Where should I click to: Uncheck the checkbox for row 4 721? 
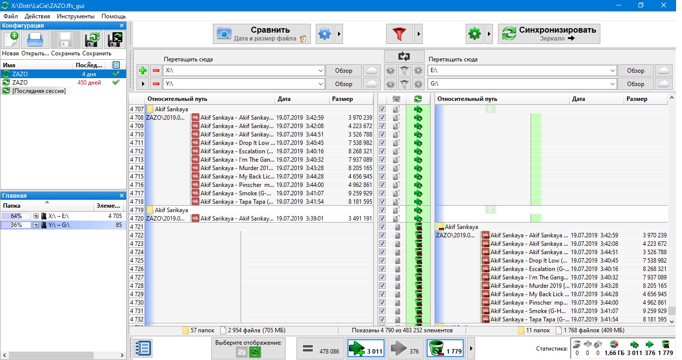tap(382, 227)
